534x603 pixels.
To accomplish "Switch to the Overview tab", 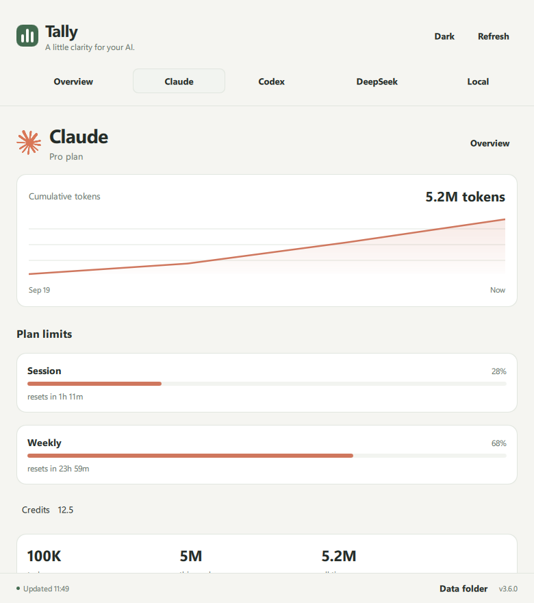I will (73, 82).
